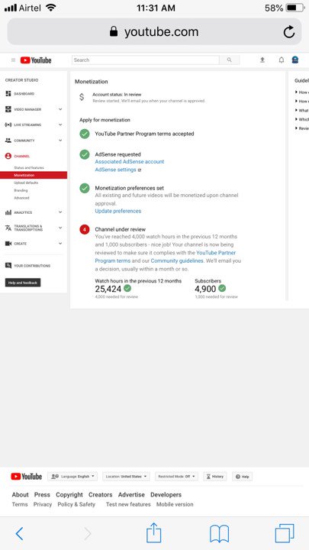309x550 pixels.
Task: Open Safari bookmarks book icon
Action: click(219, 534)
